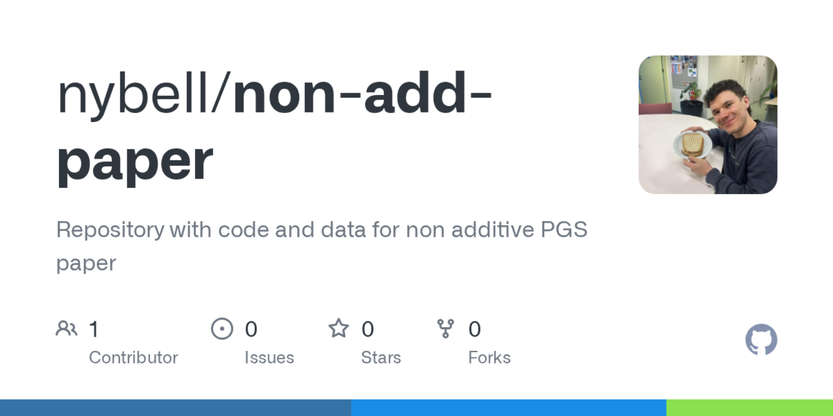Click the green language bar segment
Screen dimensions: 833x416
[x=750, y=408]
